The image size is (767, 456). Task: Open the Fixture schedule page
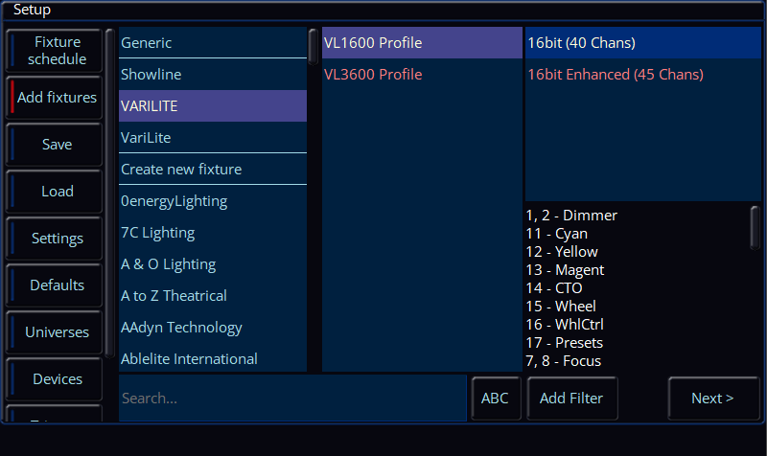point(55,51)
